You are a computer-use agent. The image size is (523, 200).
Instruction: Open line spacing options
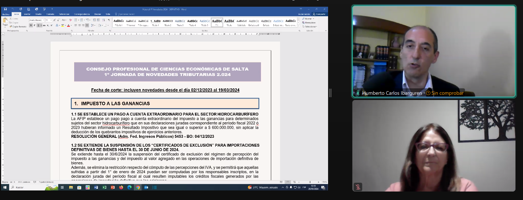click(x=93, y=25)
